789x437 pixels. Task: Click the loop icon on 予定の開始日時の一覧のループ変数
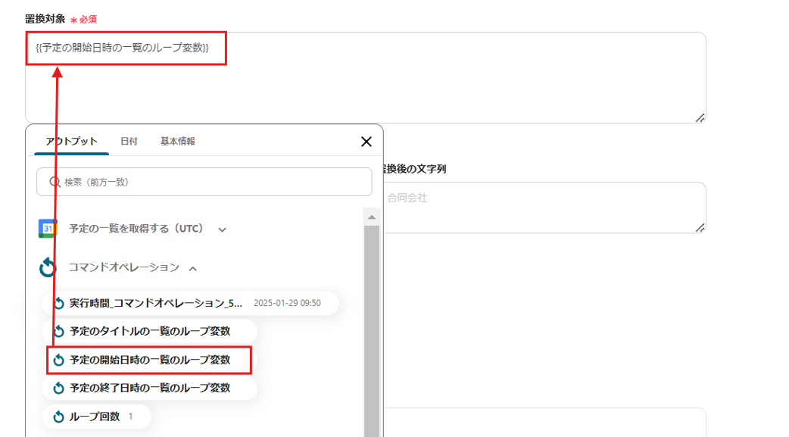(x=60, y=360)
